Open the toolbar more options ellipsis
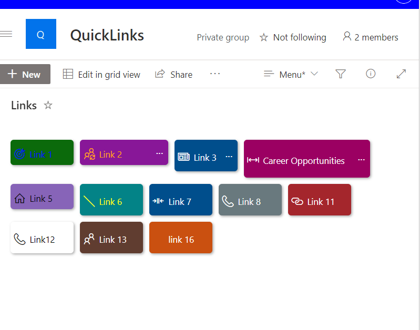Viewport: 420px width, 330px height. coord(215,74)
